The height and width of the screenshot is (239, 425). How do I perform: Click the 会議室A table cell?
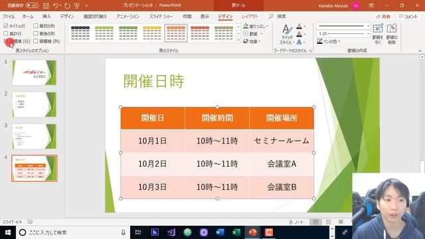[282, 164]
